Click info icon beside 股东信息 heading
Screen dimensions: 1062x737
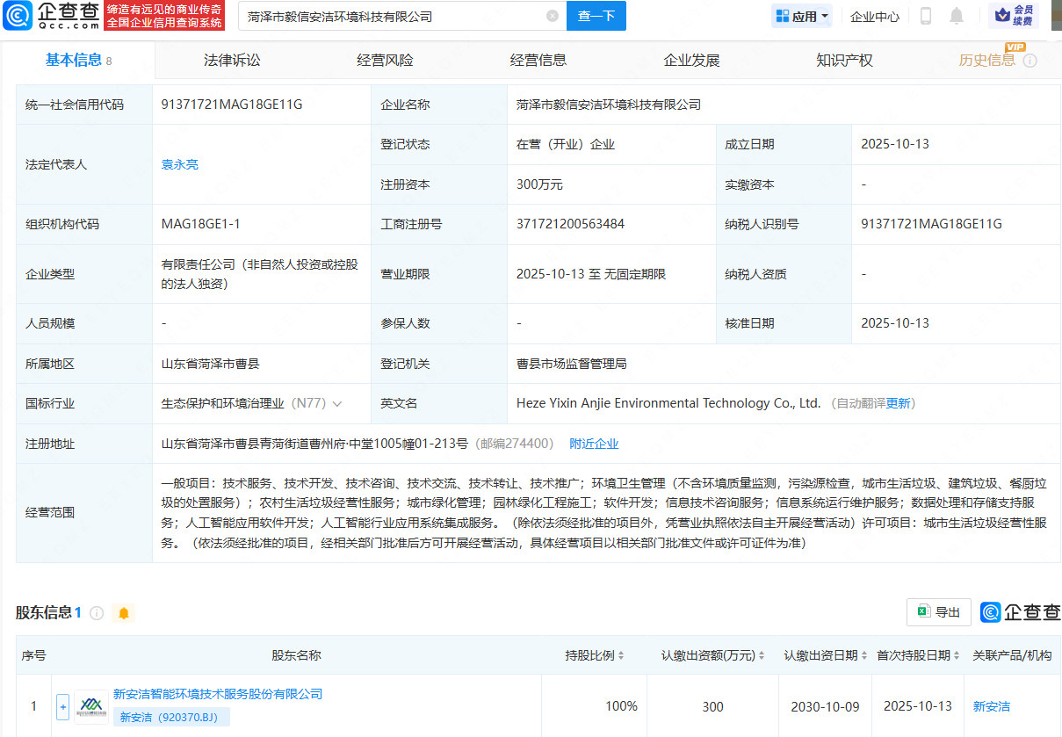97,613
